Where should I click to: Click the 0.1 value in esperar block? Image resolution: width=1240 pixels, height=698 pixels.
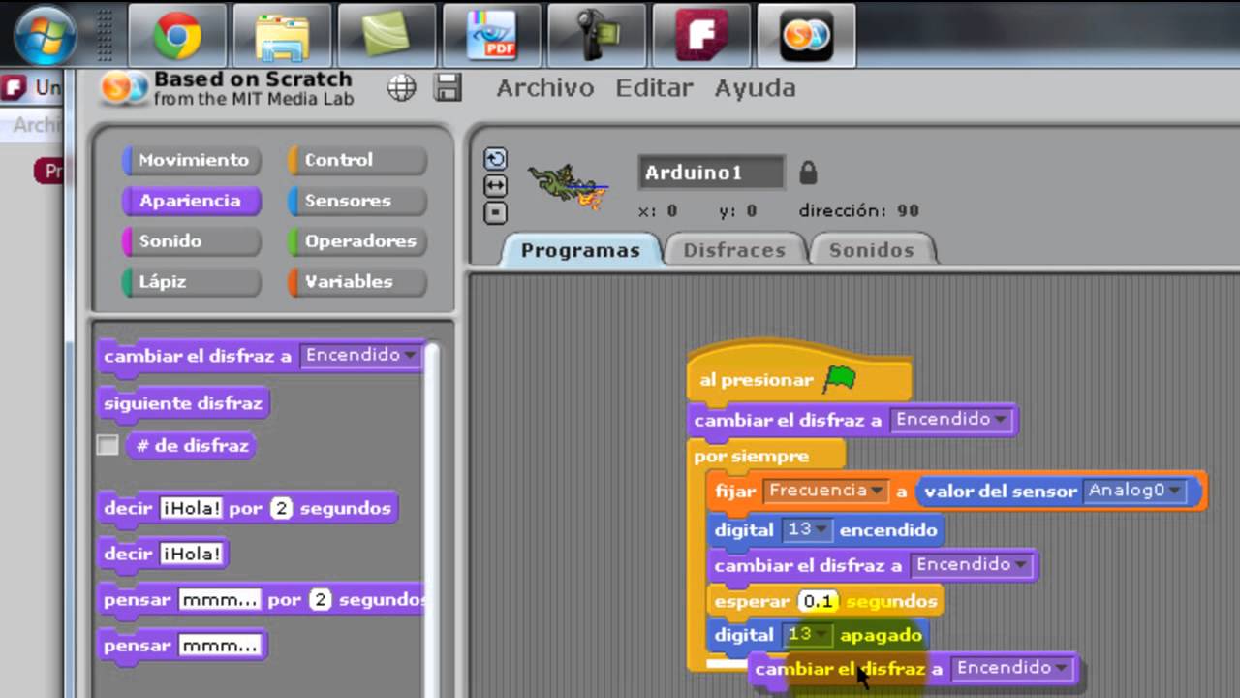(818, 601)
